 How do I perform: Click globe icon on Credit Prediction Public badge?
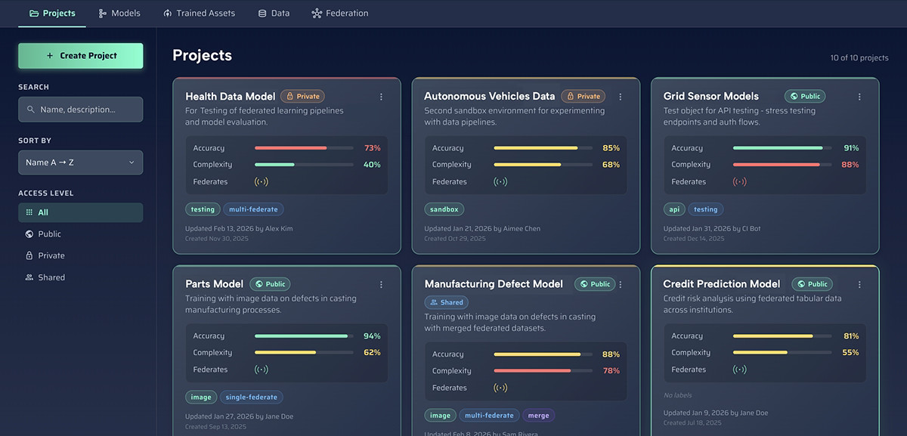point(801,284)
